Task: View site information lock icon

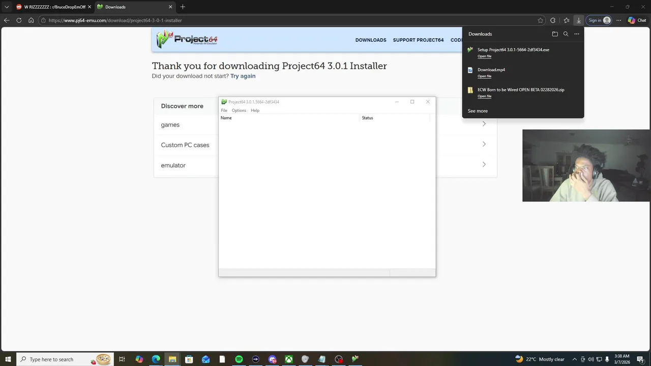Action: [x=44, y=20]
